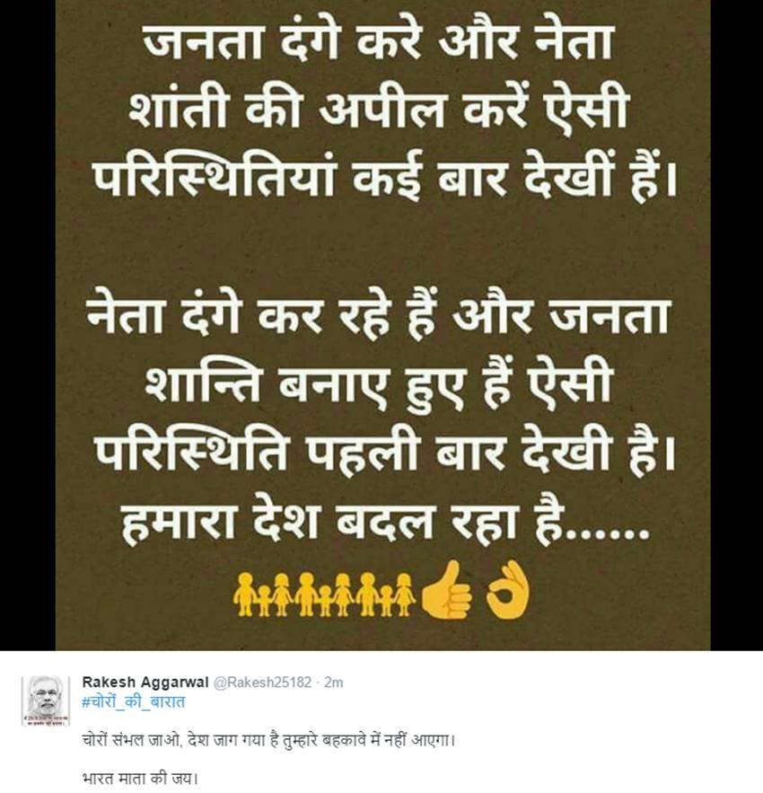
Task: Click the OK hand emoji
Action: [508, 590]
